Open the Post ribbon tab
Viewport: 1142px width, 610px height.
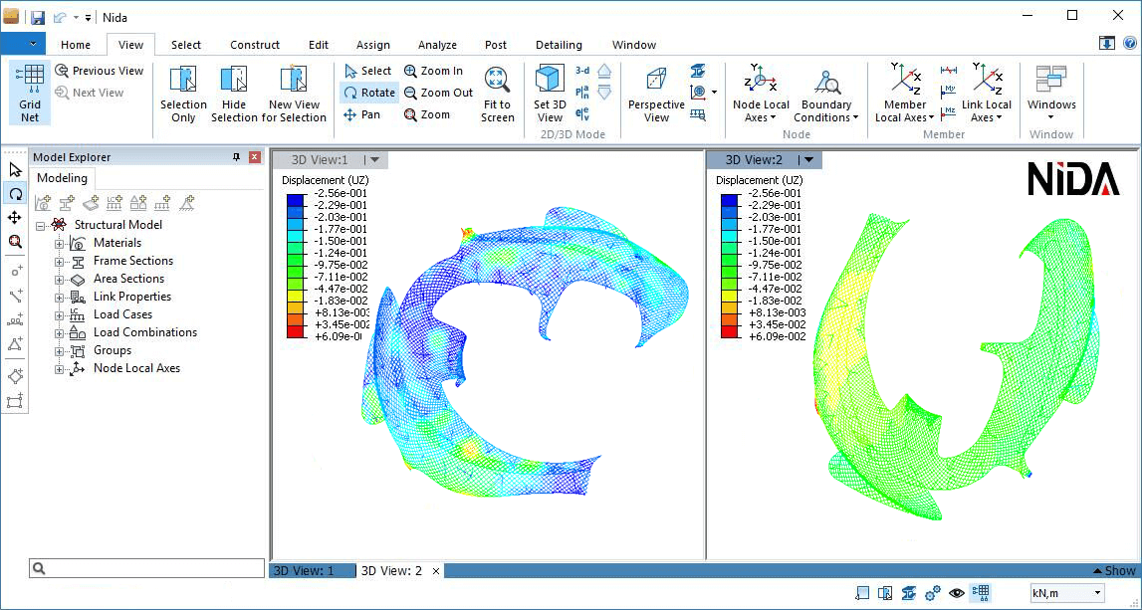(x=496, y=45)
